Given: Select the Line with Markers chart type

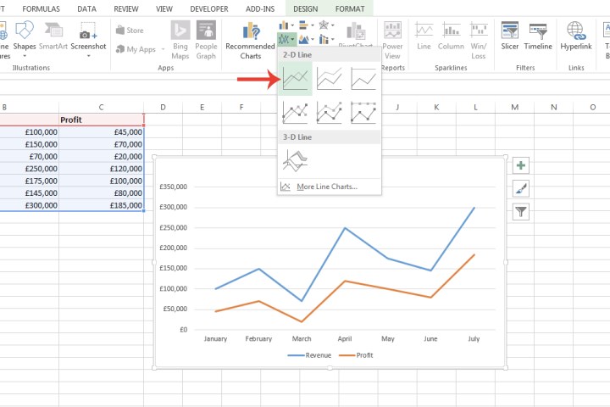Looking at the screenshot, I should point(295,112).
